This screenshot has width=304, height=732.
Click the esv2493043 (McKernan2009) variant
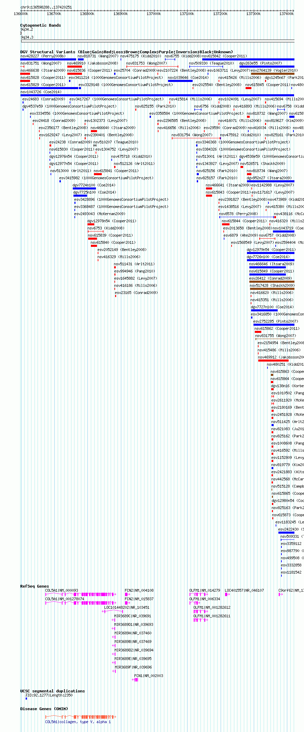click(100, 214)
